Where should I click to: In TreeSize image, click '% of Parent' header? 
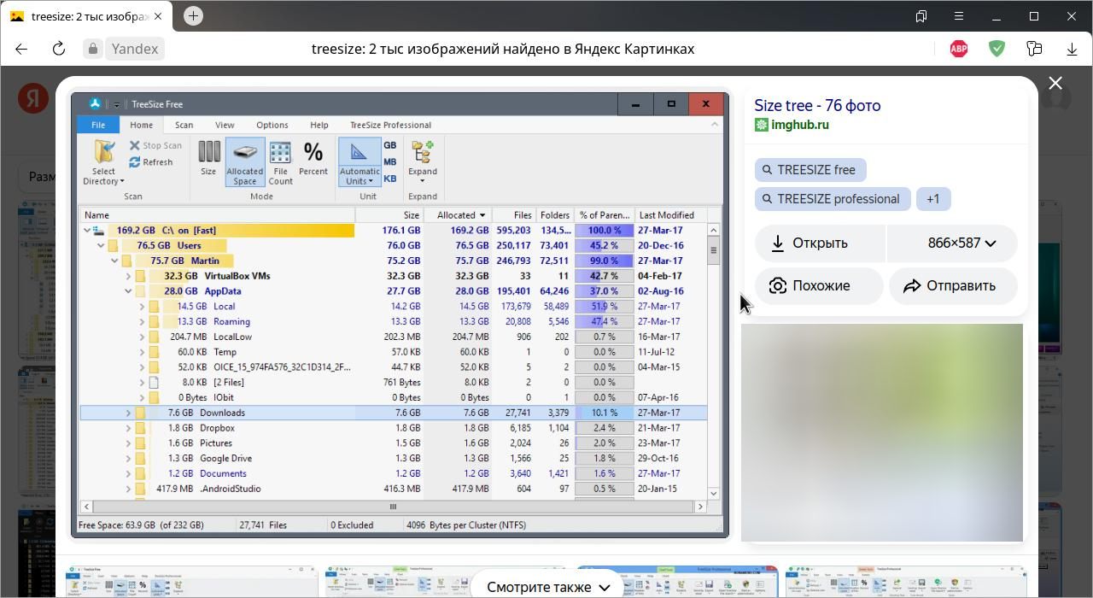coord(605,215)
